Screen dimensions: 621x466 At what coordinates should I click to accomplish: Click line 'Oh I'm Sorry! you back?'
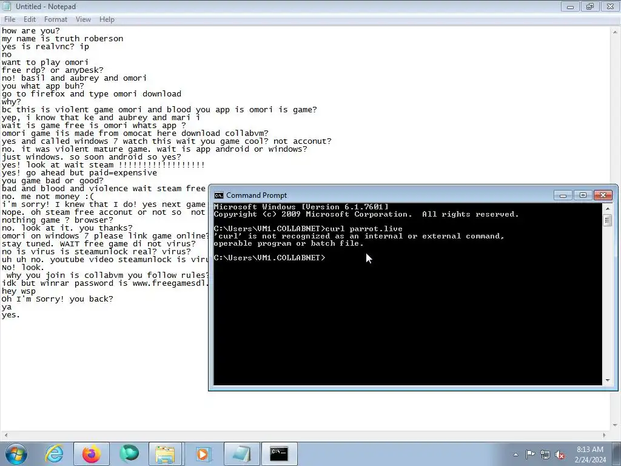pos(58,299)
